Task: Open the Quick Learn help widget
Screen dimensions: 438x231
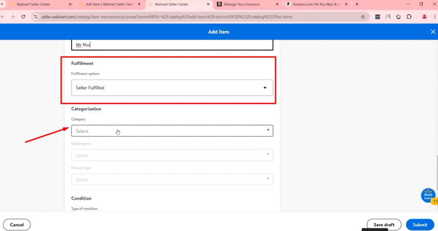Action: (x=428, y=195)
